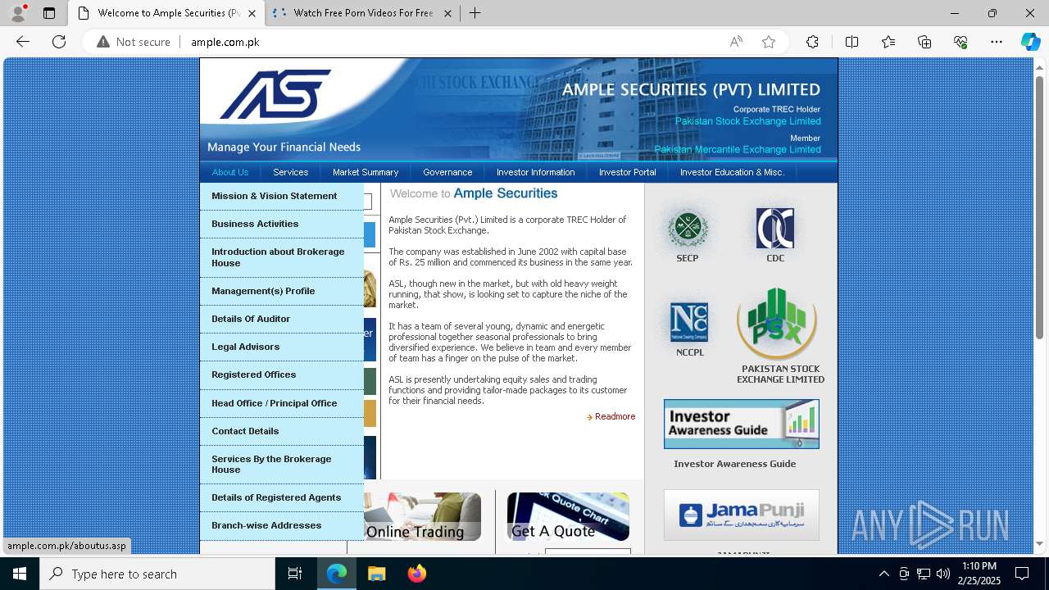
Task: Click the browser Back arrow
Action: 23,42
